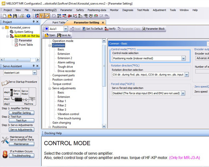
Task: Close the Parameter Setting tab
Action: pos(103,23)
